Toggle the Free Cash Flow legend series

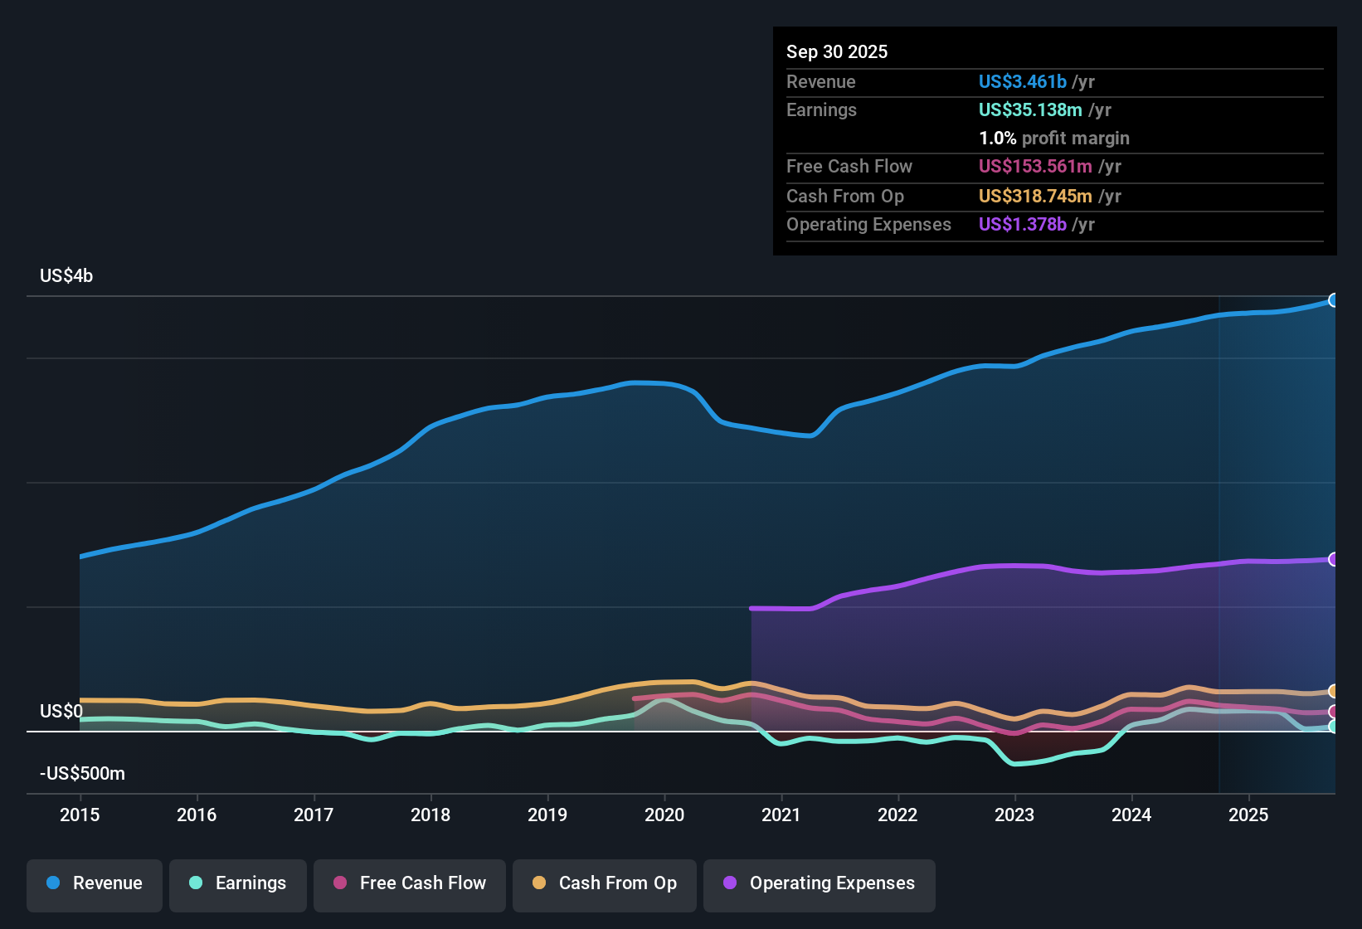410,885
